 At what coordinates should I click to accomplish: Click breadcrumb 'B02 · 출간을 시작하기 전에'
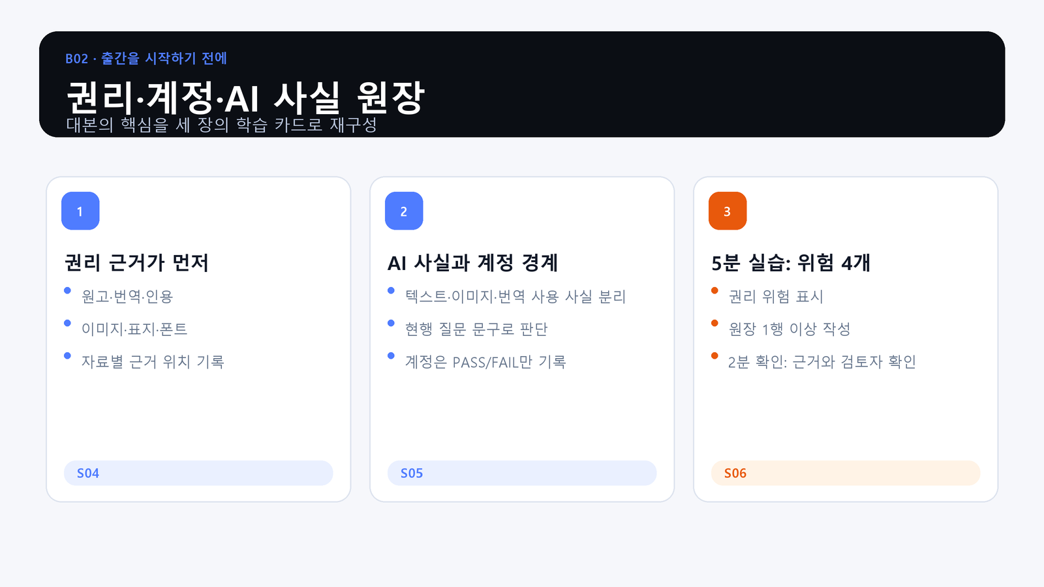tap(146, 58)
